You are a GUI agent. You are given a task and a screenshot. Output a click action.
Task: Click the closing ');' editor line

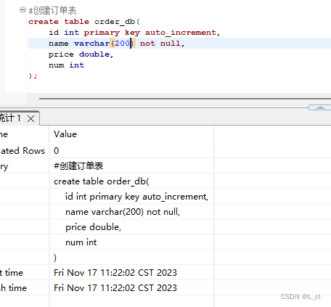tap(33, 76)
